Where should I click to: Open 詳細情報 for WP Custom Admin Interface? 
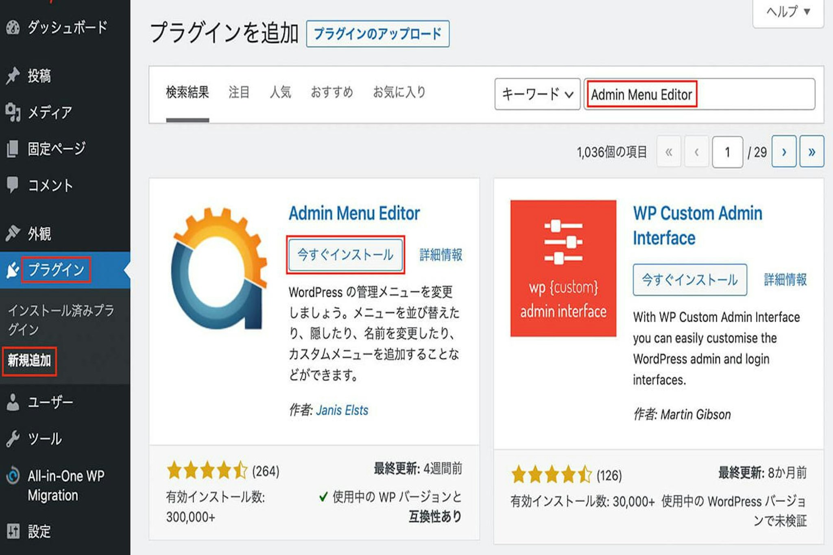coord(785,280)
